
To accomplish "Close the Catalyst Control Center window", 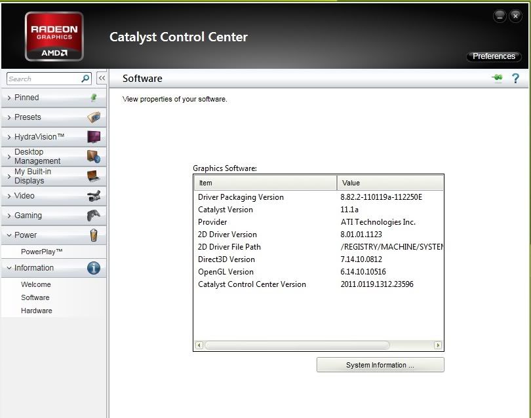I will click(x=515, y=16).
